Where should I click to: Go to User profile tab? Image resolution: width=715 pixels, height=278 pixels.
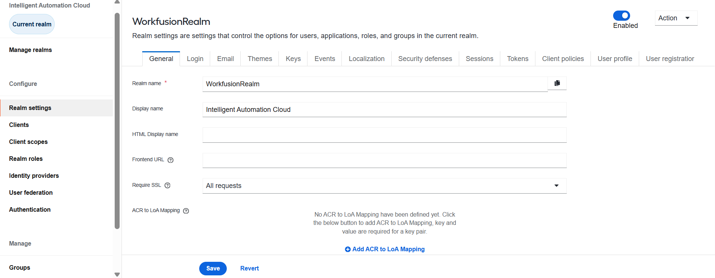[x=615, y=59]
